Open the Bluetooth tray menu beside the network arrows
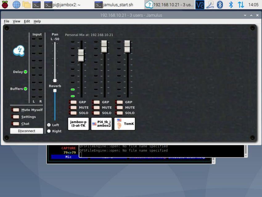The image size is (262, 197). pos(231,5)
